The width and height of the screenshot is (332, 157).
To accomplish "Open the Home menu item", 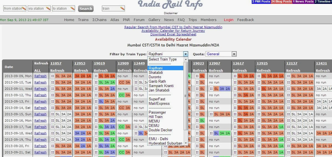I will [69, 20].
